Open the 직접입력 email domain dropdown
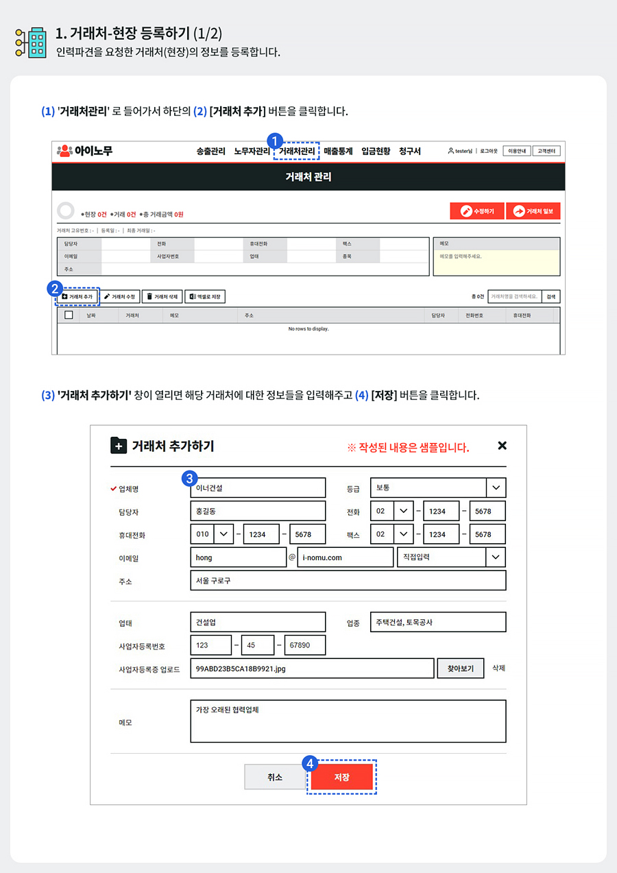Viewport: 617px width, 873px height. point(452,558)
